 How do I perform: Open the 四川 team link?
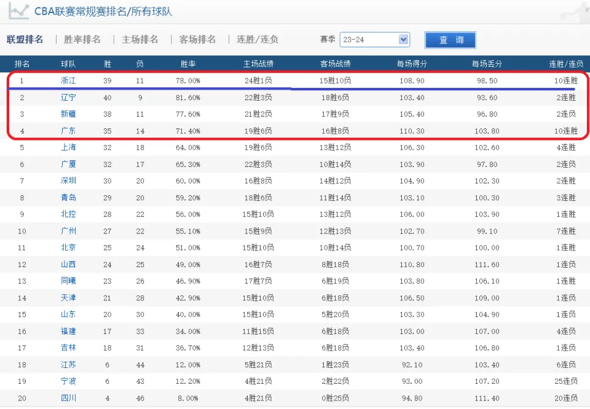coord(68,399)
